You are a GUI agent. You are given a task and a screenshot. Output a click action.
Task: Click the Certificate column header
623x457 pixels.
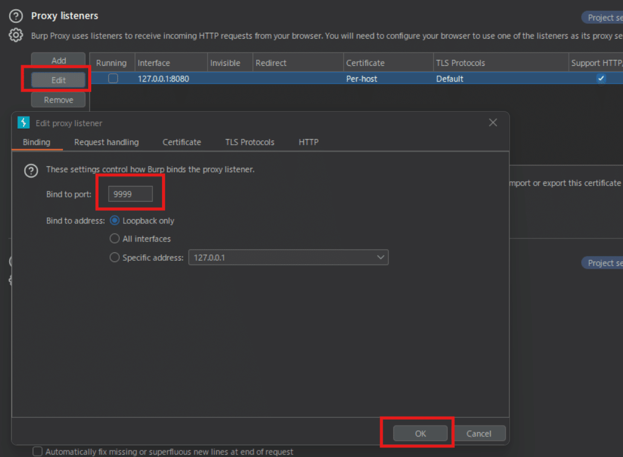tap(388, 63)
